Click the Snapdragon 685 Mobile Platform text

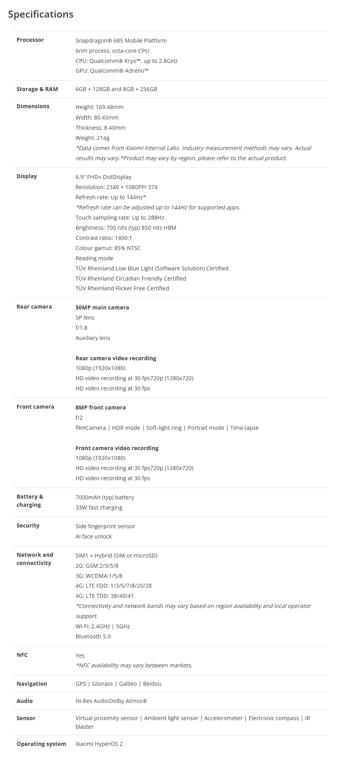point(121,41)
